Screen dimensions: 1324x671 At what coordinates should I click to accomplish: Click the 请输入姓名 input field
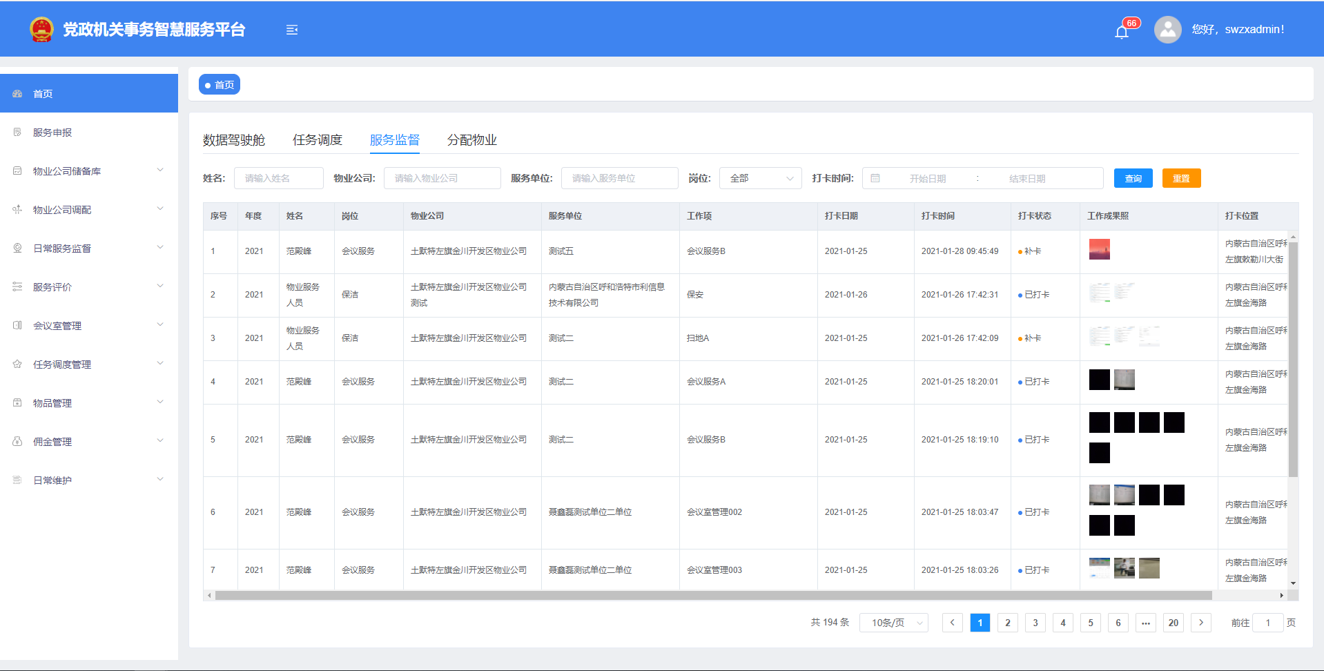click(279, 178)
